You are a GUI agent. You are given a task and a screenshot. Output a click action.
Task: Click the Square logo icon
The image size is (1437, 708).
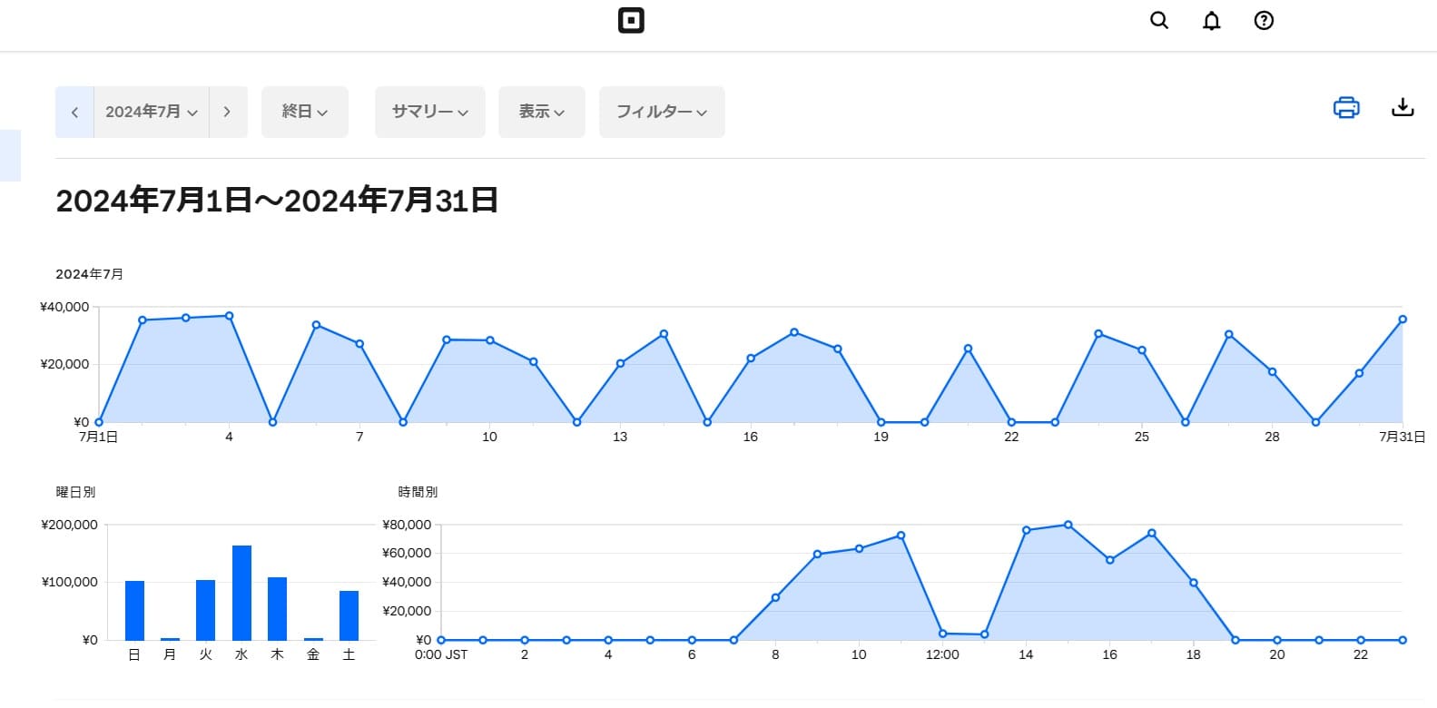click(631, 20)
